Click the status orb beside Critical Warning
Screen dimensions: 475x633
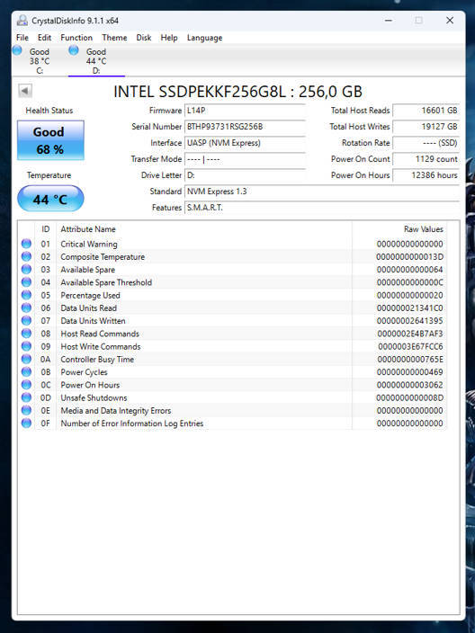click(x=26, y=244)
